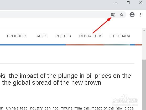The width and height of the screenshot is (146, 110).
Task: Select CONTACT US in the navigation
Action: 91,36
